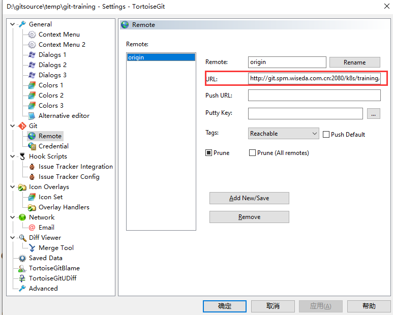Toggle the Prune checkbox
The height and width of the screenshot is (315, 393).
(208, 153)
